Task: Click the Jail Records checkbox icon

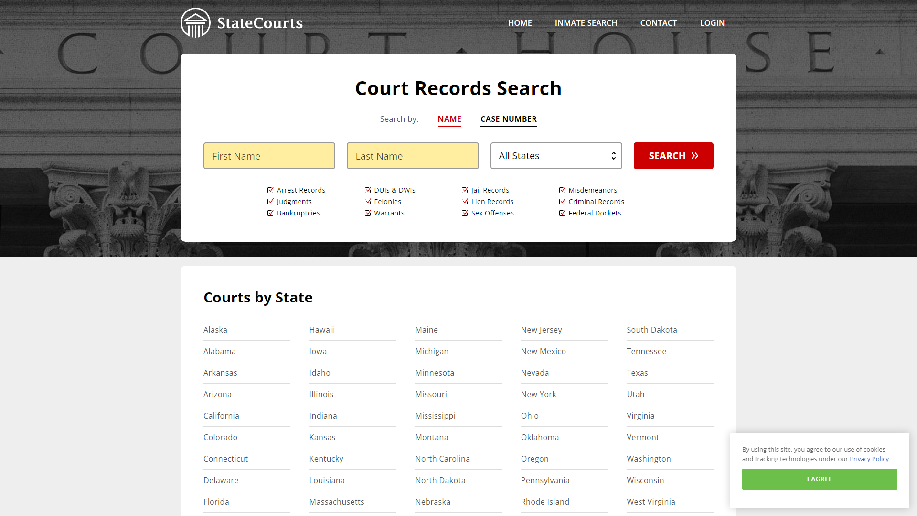Action: pos(464,190)
